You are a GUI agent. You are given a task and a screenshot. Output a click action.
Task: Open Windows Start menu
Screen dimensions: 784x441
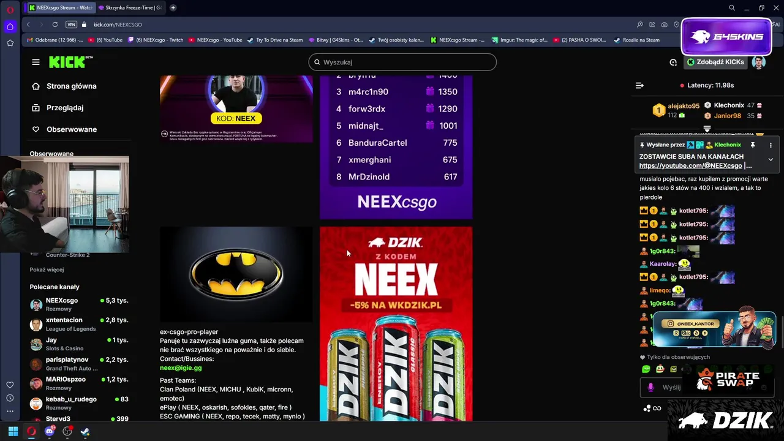point(13,431)
